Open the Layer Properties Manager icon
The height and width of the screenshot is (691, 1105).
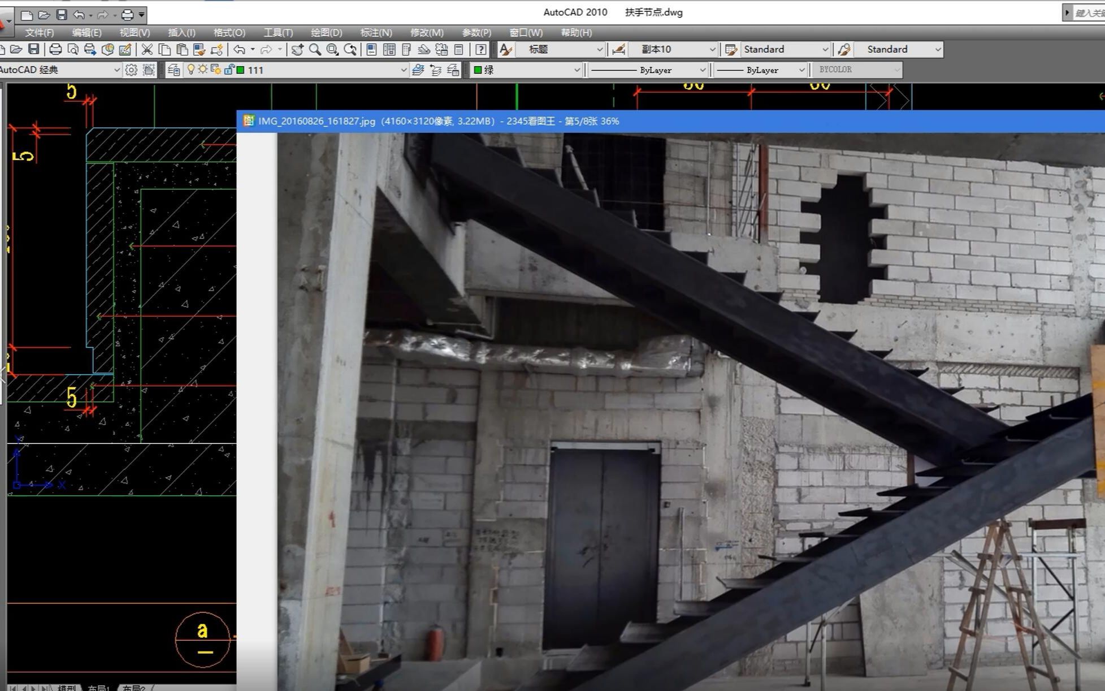[x=174, y=70]
